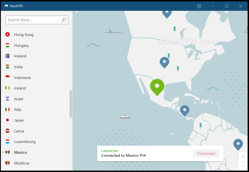249x172 pixels.
Task: Zoom in the map with plus button
Action: point(243,157)
